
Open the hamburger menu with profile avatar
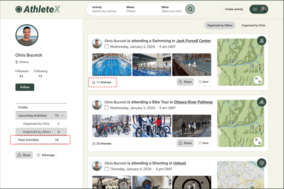point(258,9)
